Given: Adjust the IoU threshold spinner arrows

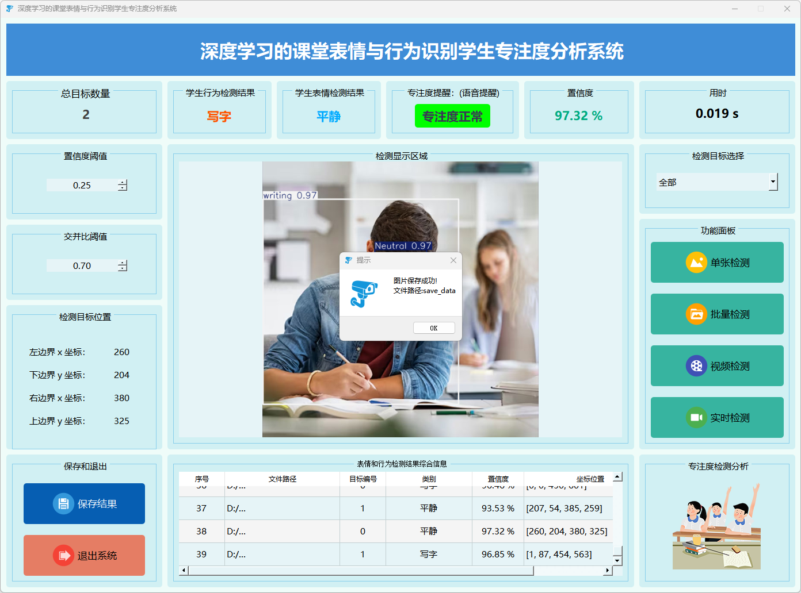Looking at the screenshot, I should (x=123, y=265).
